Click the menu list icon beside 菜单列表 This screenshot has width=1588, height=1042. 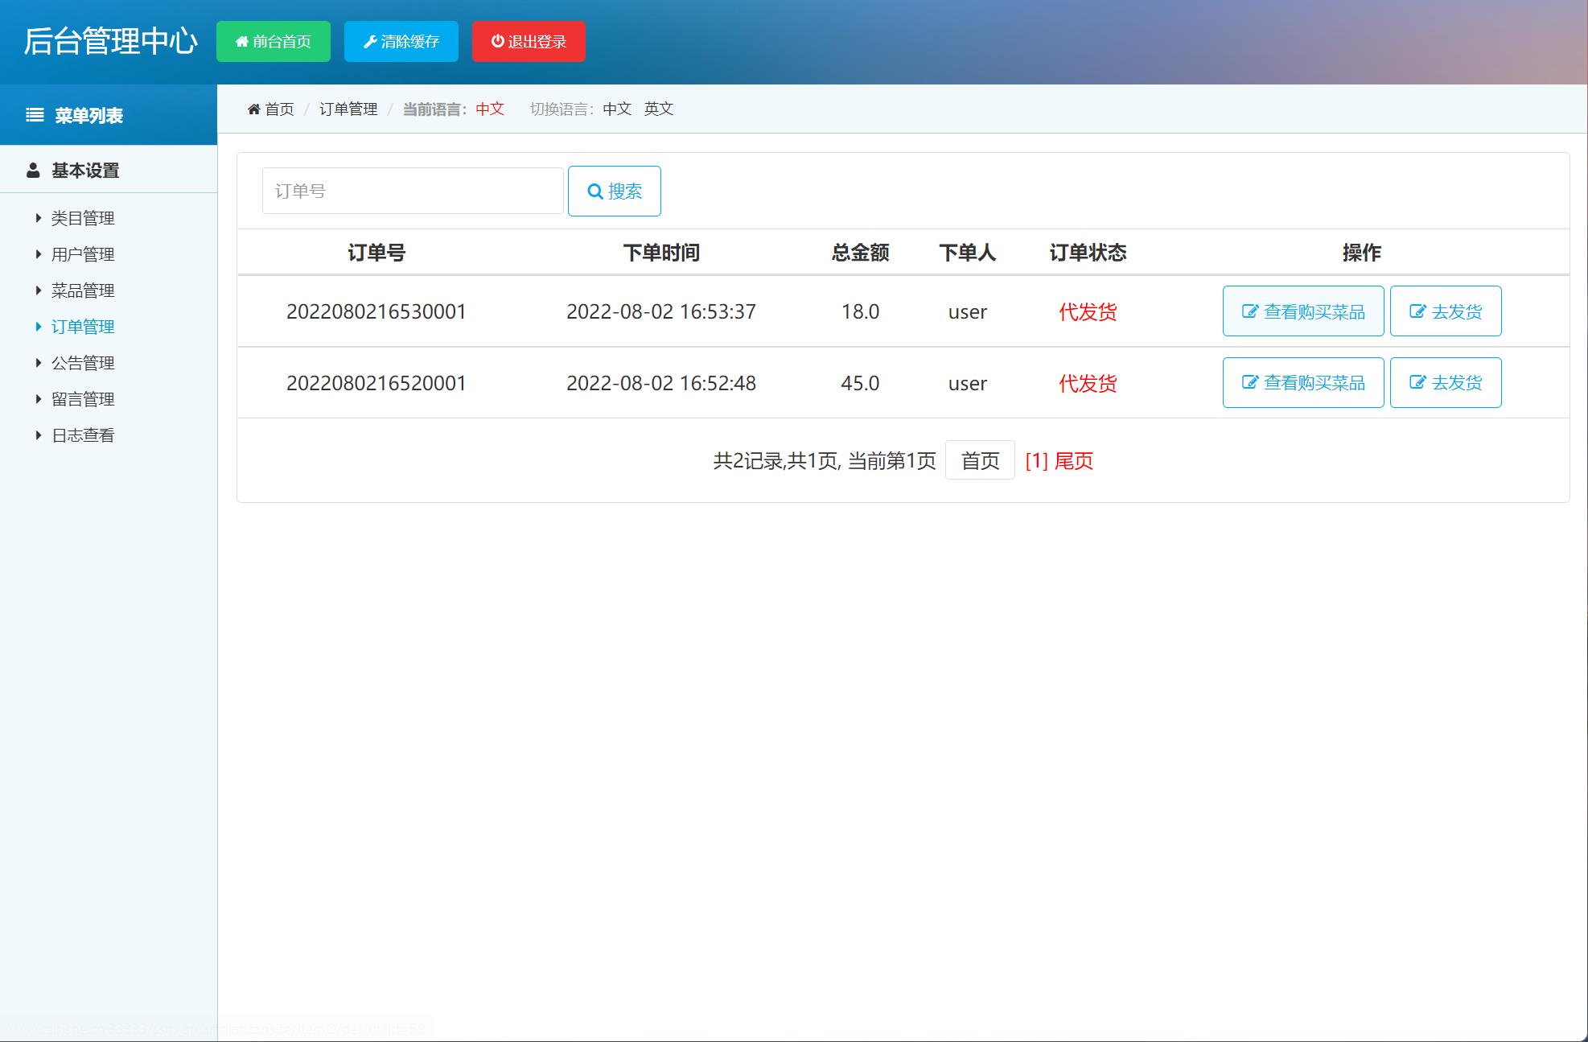coord(35,115)
